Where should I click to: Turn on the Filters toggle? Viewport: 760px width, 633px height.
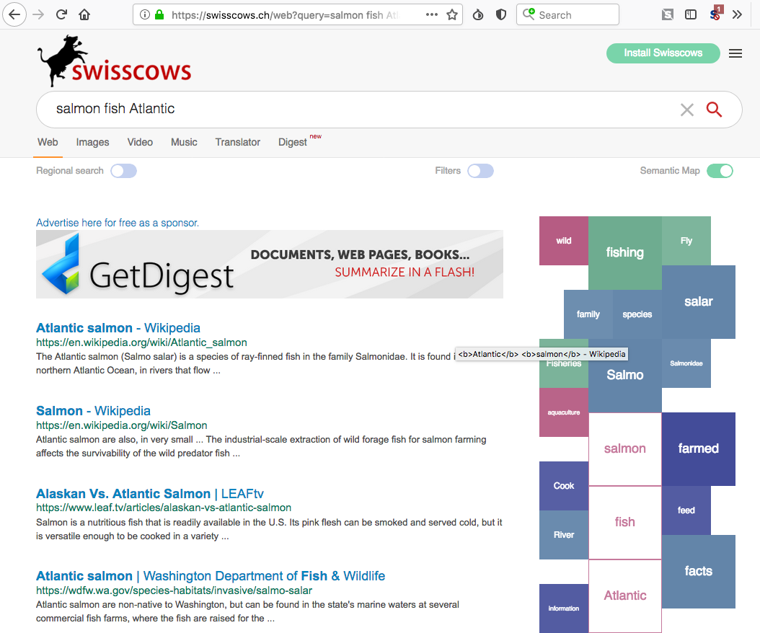480,170
